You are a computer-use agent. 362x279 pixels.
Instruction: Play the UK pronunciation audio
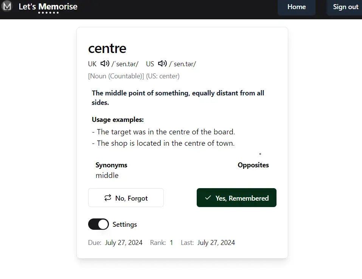104,64
